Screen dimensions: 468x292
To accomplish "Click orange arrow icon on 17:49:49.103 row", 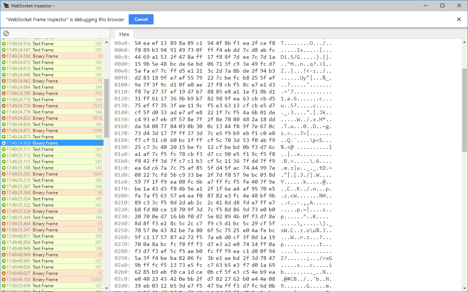I will [4, 280].
